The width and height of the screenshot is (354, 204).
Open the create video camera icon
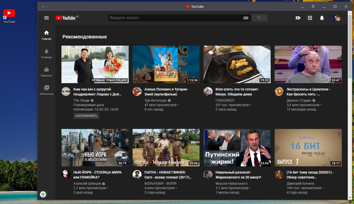point(298,18)
